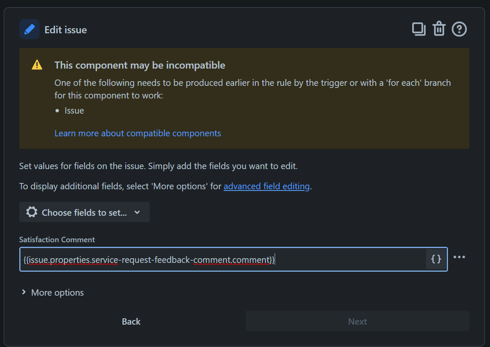Viewport: 490px width, 347px height.
Task: Click the Edit issue pencil icon
Action: (x=29, y=29)
